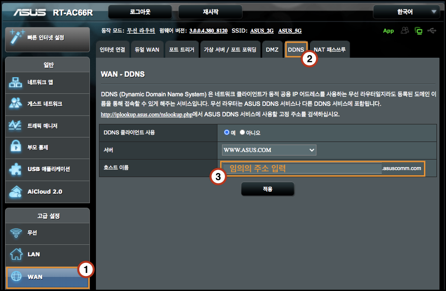The height and width of the screenshot is (291, 446).
Task: Click the LAN house icon
Action: pos(16,254)
